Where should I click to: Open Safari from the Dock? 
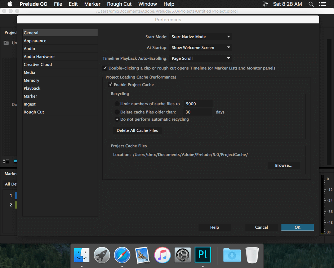click(x=122, y=255)
